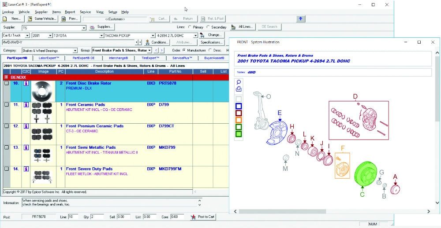
Task: Check the box for row 11 ceramic pads
Action: pyautogui.click(x=7, y=105)
